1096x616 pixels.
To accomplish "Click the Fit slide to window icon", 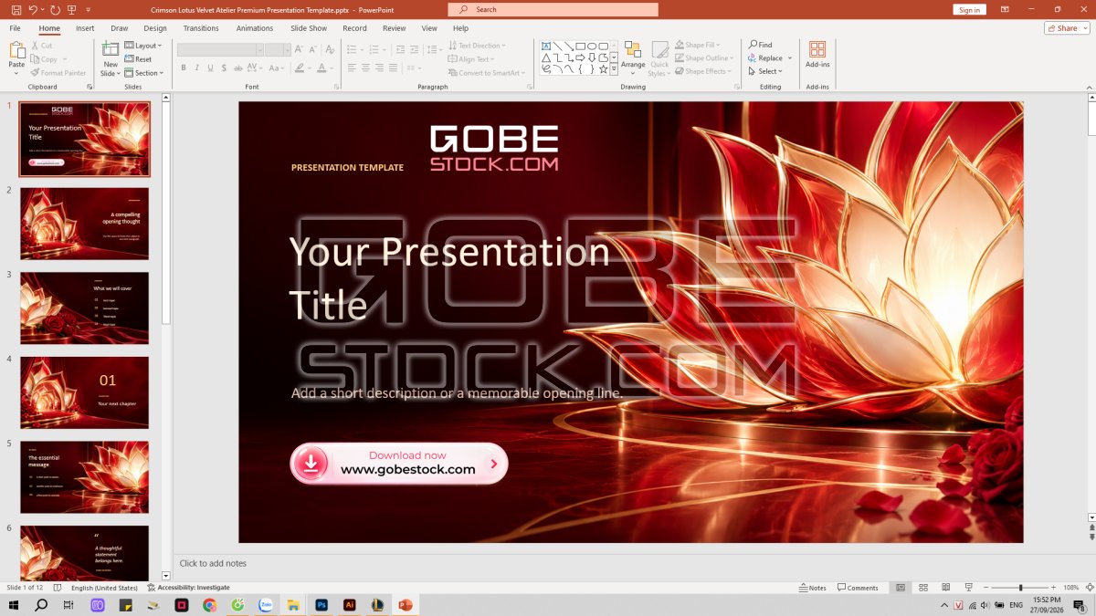I will pyautogui.click(x=1088, y=588).
